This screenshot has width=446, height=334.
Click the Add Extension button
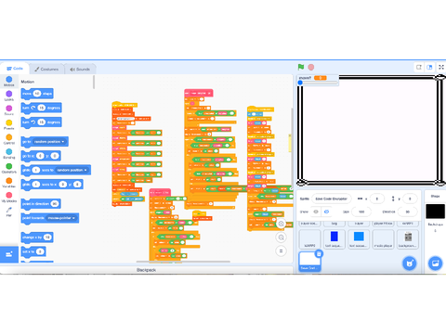pos(9,254)
